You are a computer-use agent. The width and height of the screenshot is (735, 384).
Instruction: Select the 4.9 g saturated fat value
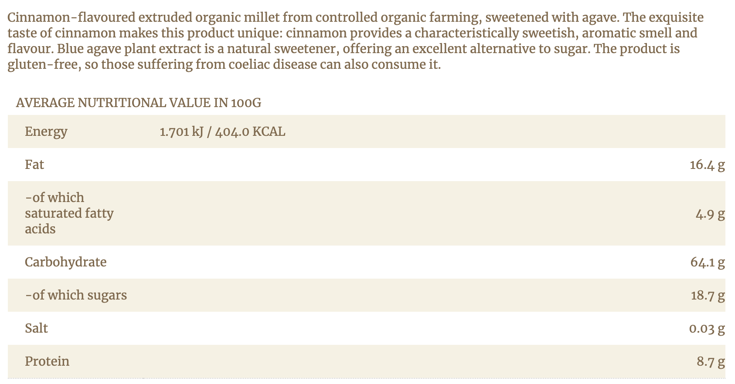coord(710,214)
